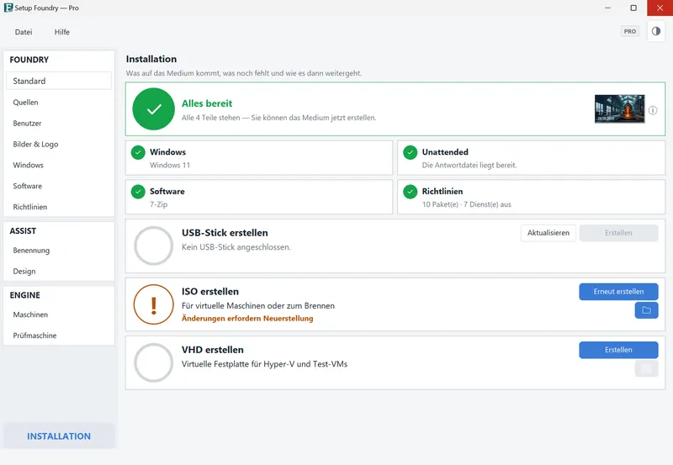Screen dimensions: 673x465
Task: Open Prüfmaschine under Engine
Action: (59, 336)
